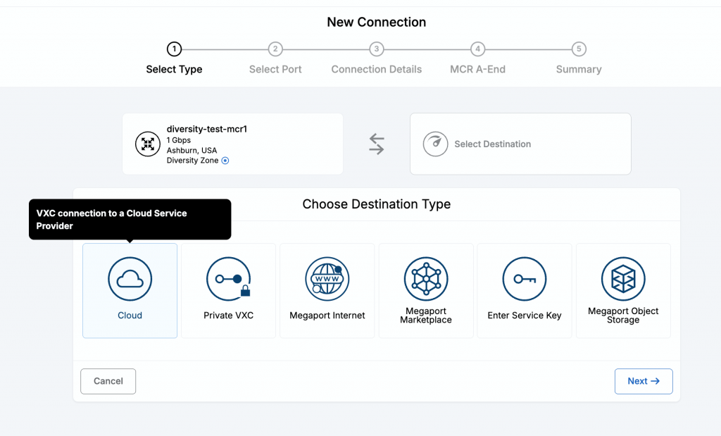The width and height of the screenshot is (721, 436).
Task: Jump to step 3 Connection Details
Action: coord(377,49)
